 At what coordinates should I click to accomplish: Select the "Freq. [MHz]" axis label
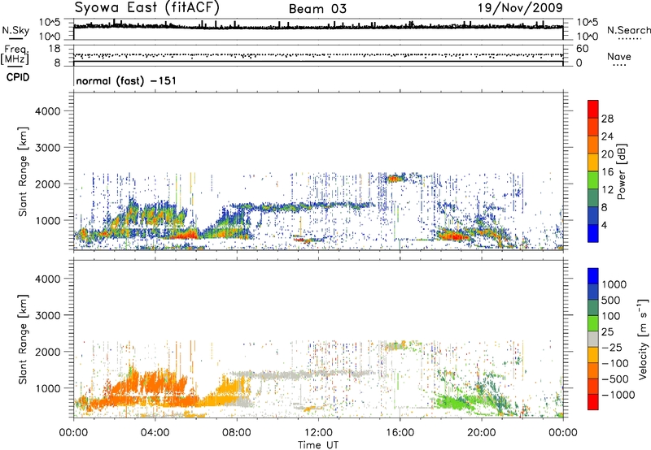(x=15, y=55)
